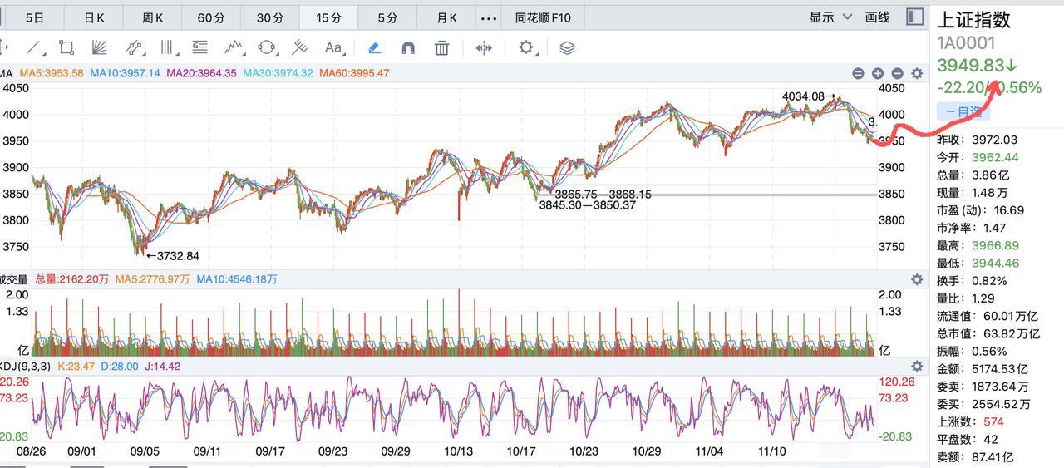Viewport: 1064px width, 468px height.
Task: Switch to the 日K tab
Action: click(x=94, y=17)
